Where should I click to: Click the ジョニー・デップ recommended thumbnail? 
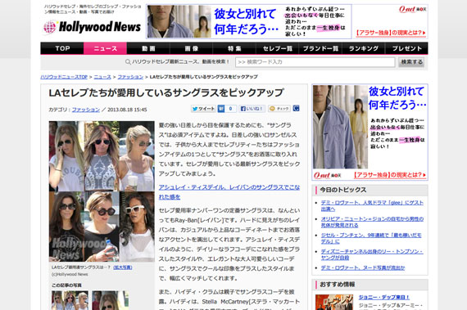(x=334, y=303)
